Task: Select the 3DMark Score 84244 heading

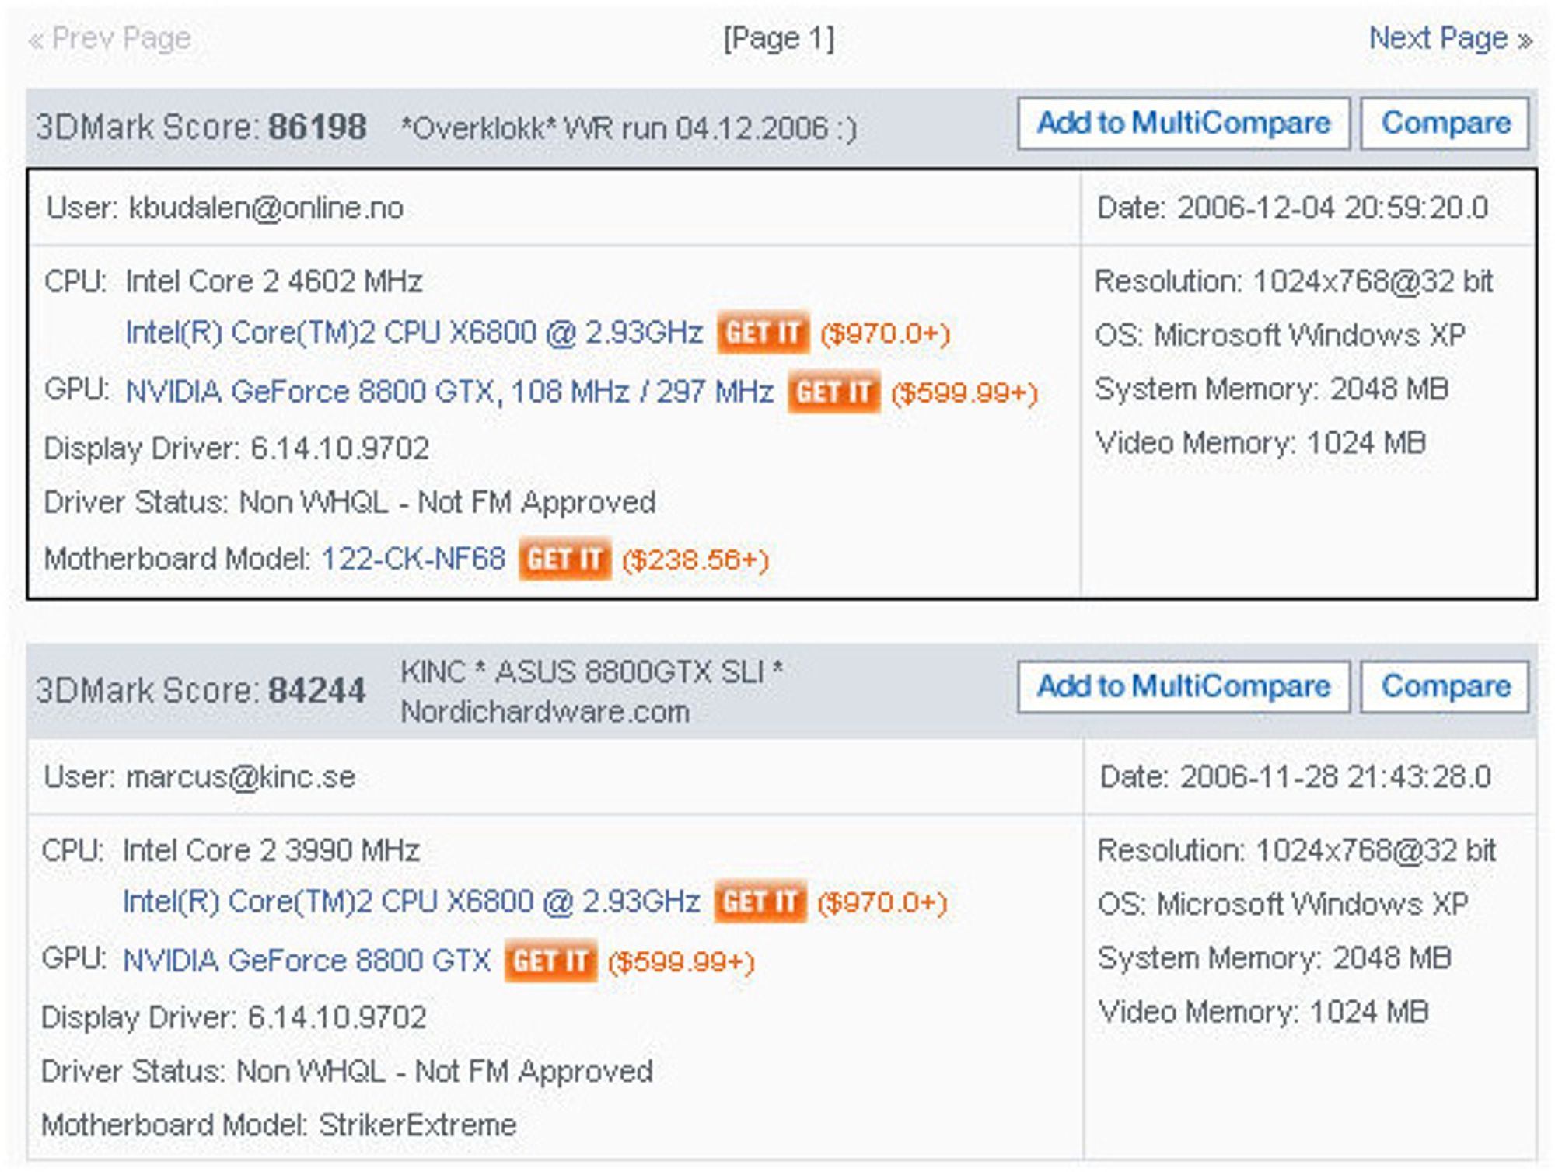Action: (x=201, y=690)
